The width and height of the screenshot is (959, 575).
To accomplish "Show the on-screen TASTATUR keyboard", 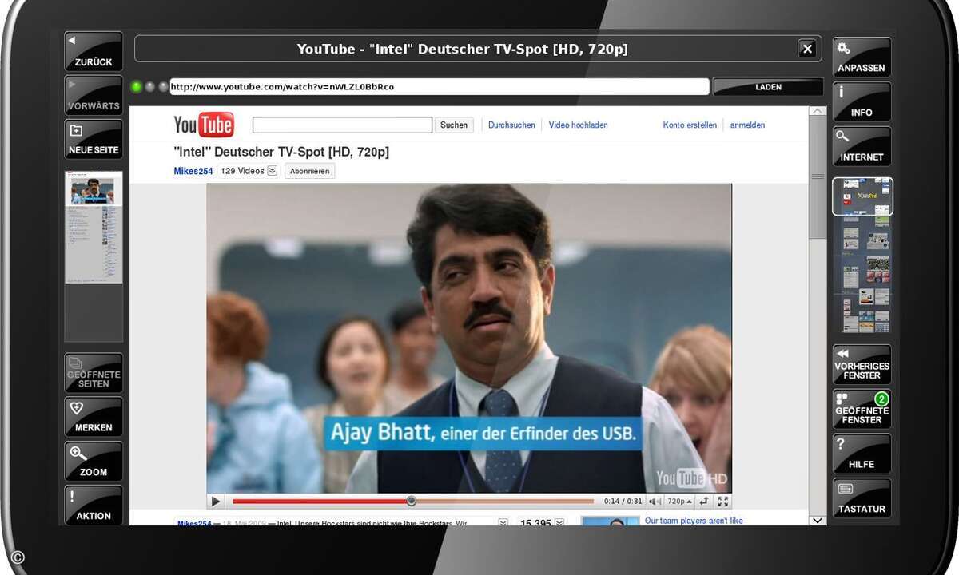I will 862,498.
